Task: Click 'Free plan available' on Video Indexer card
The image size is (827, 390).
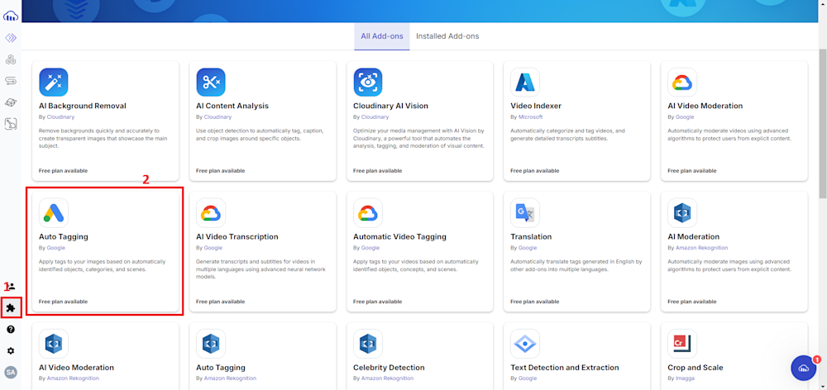Action: [535, 171]
